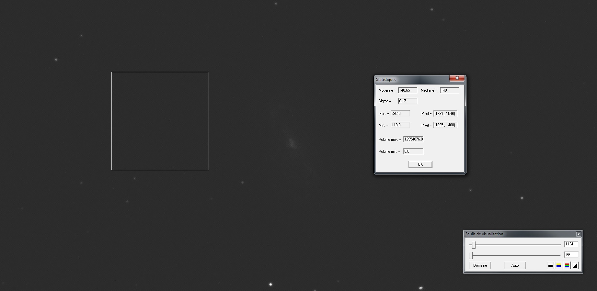Viewport: 597px width, 291px height.
Task: Click the 'Volume max. =' label
Action: click(390, 140)
